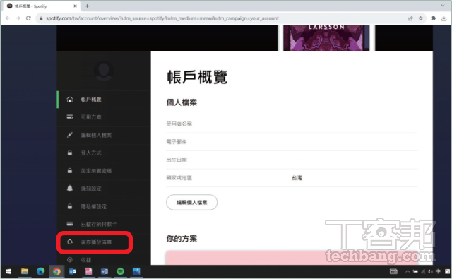Open the browser extensions puzzle icon
The height and width of the screenshot is (279, 452).
click(433, 18)
